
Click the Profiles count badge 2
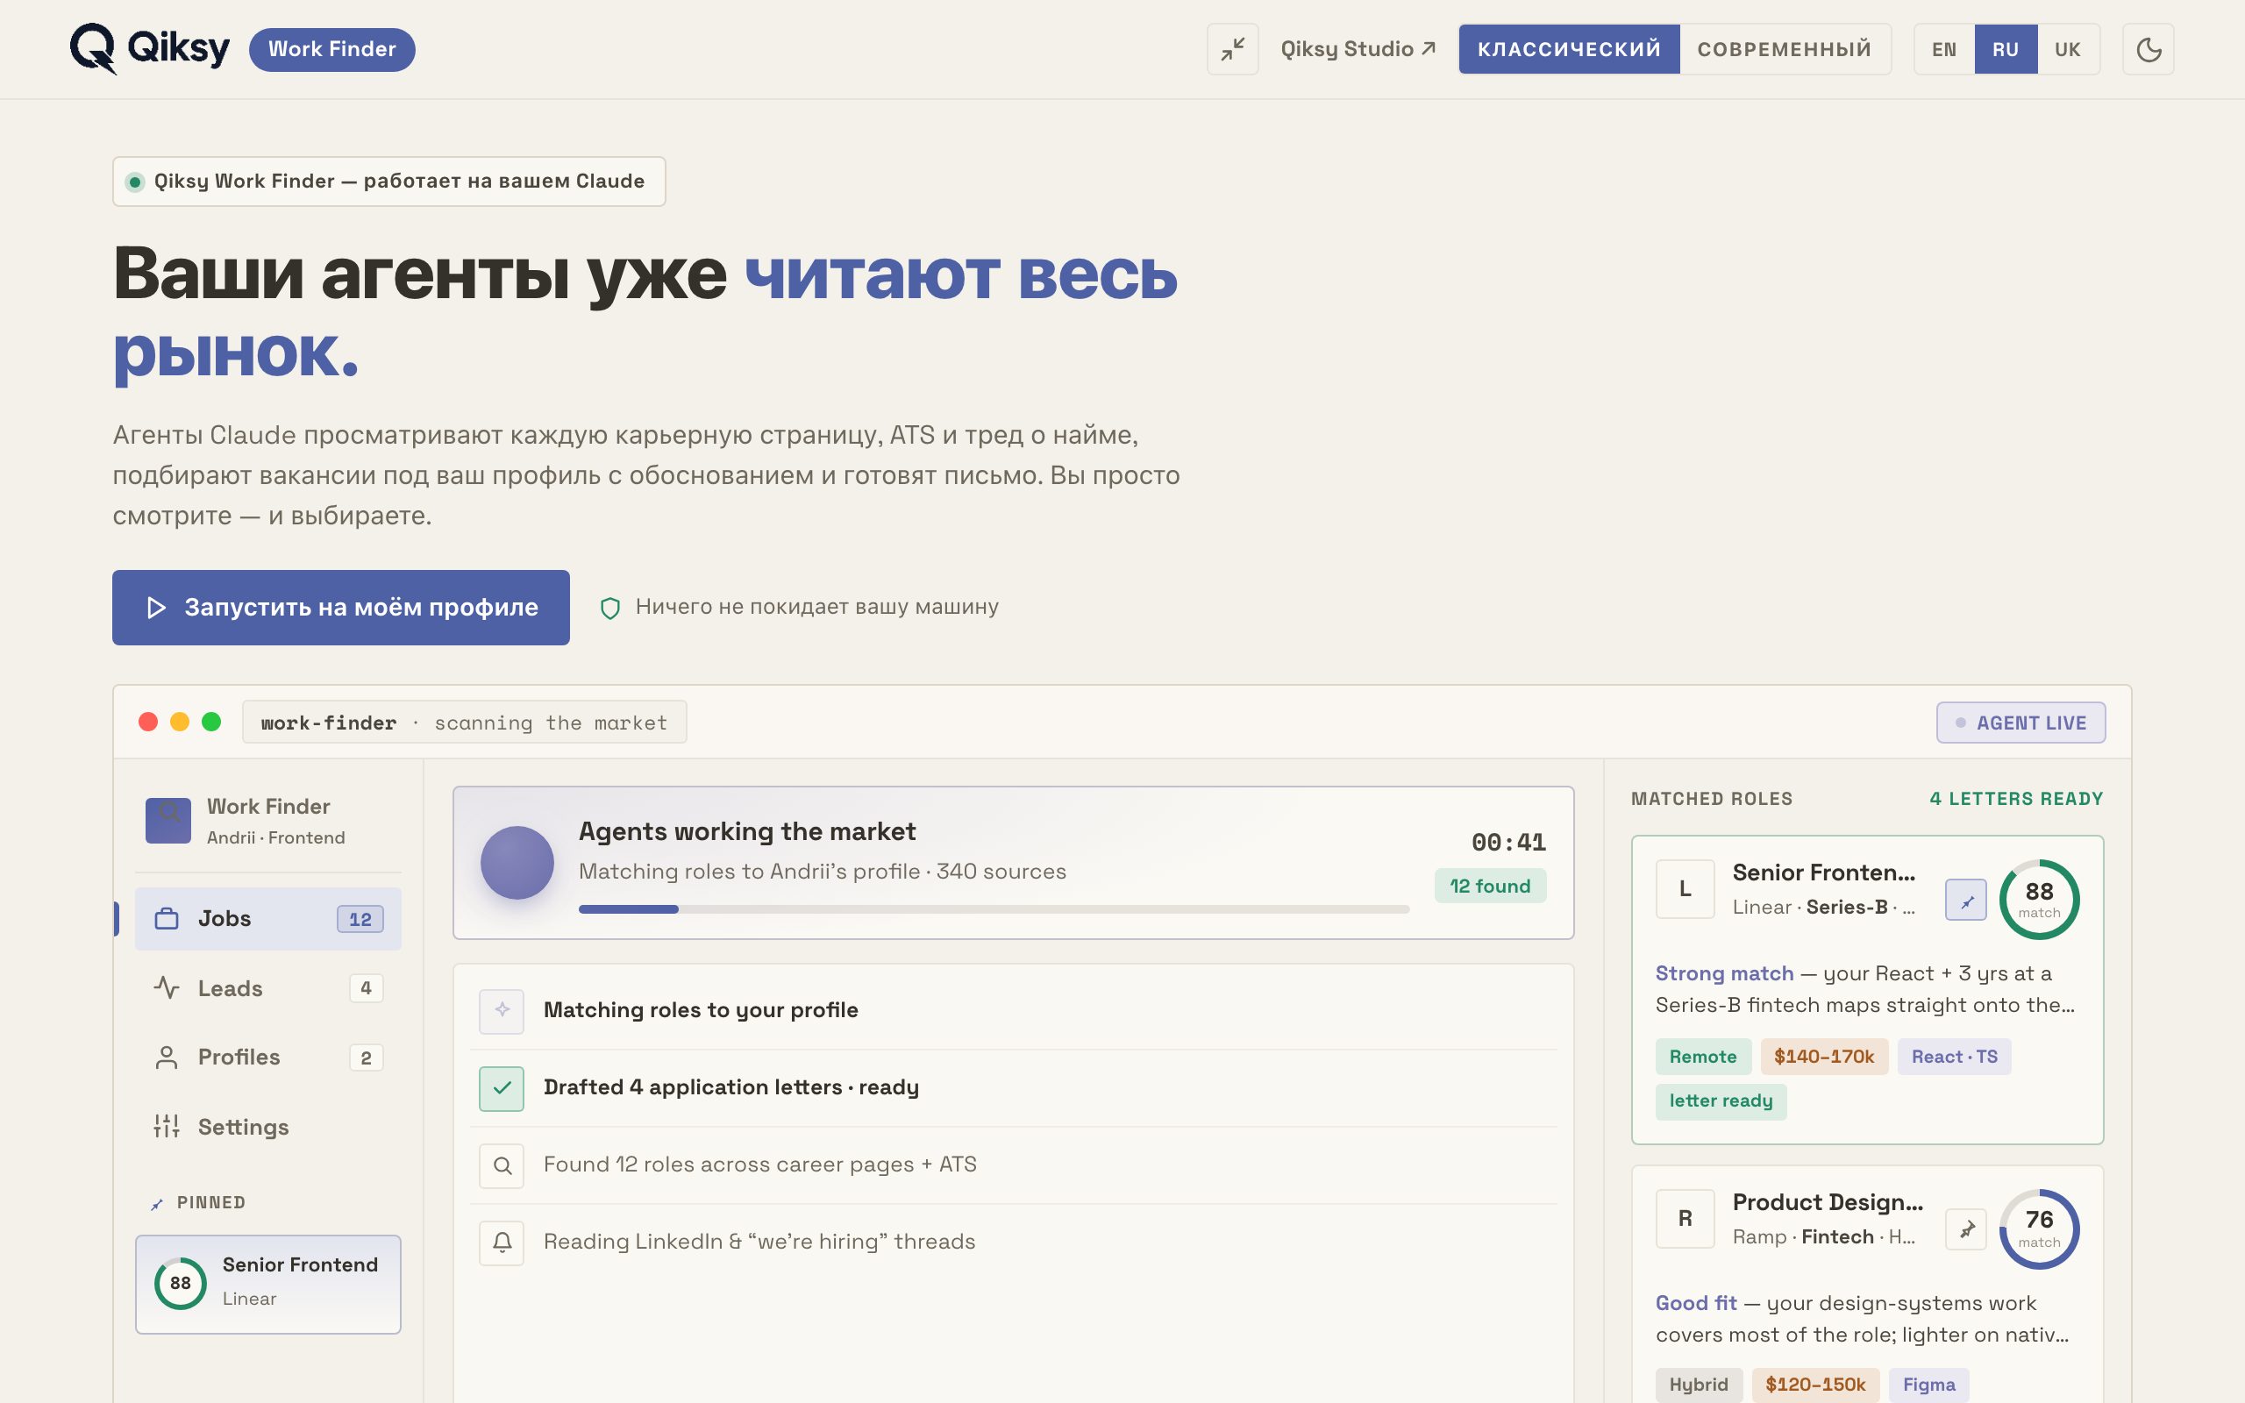366,1058
